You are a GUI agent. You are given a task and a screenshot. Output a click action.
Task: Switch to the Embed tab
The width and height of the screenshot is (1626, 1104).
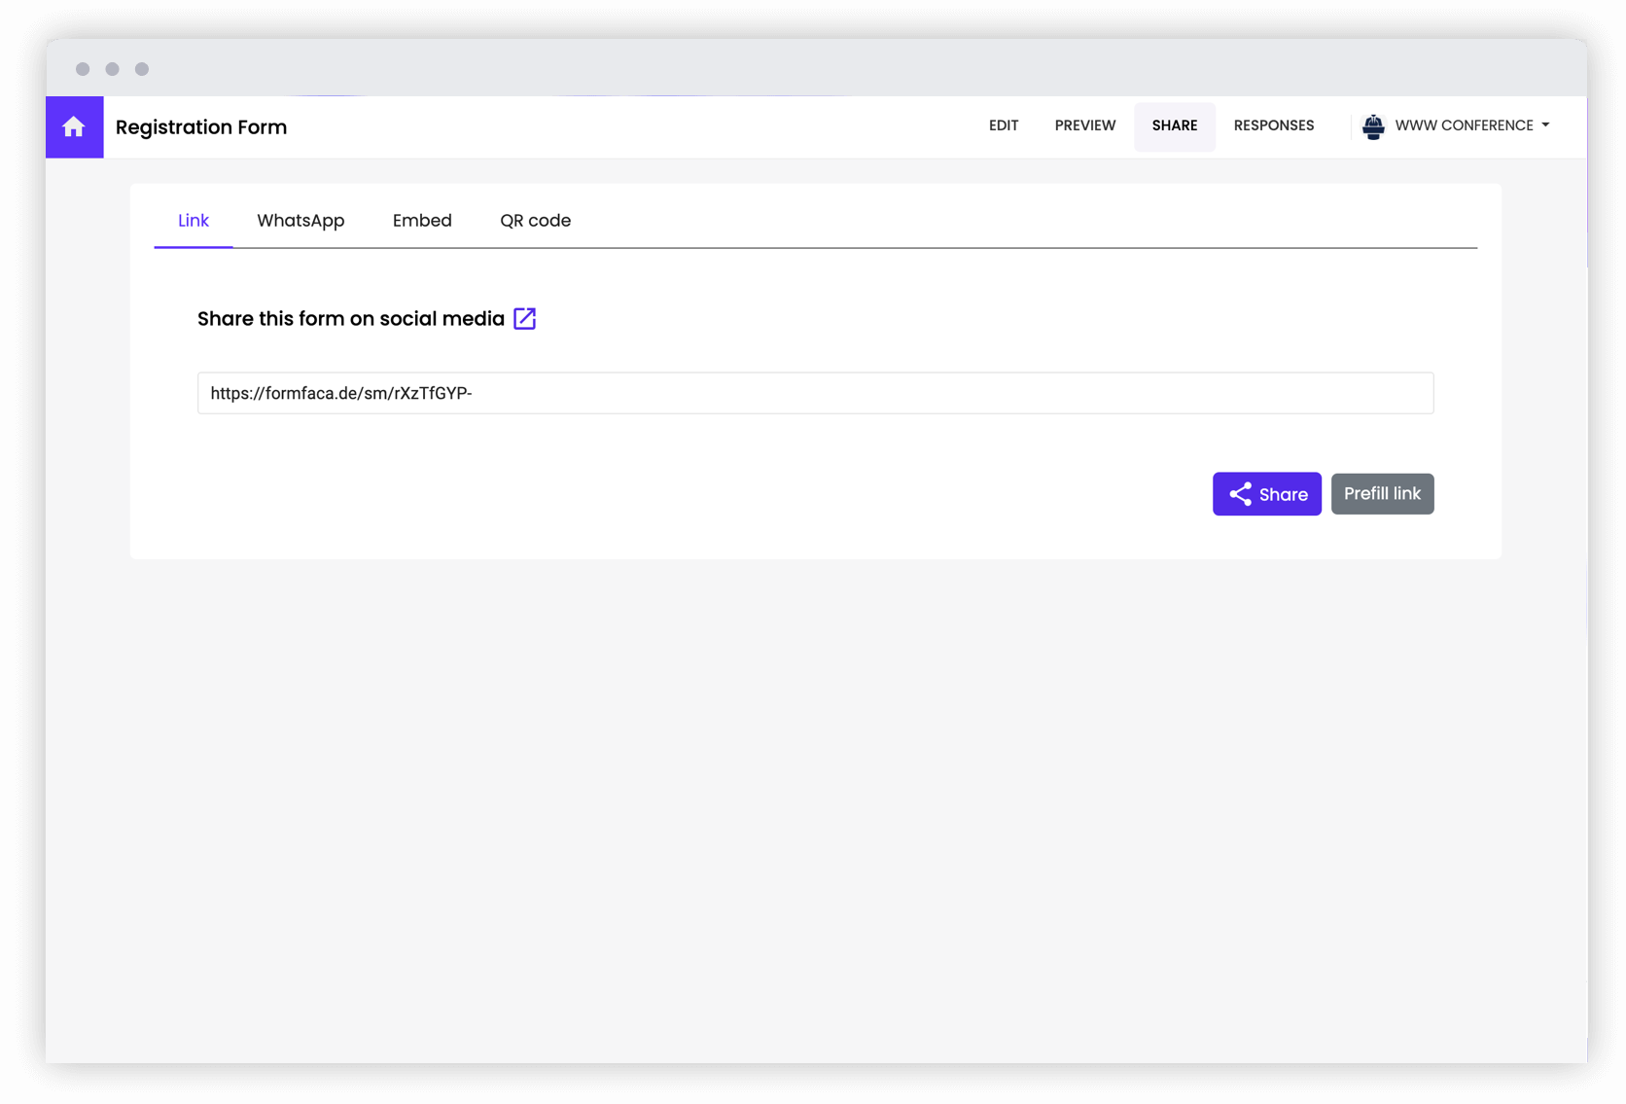point(422,221)
